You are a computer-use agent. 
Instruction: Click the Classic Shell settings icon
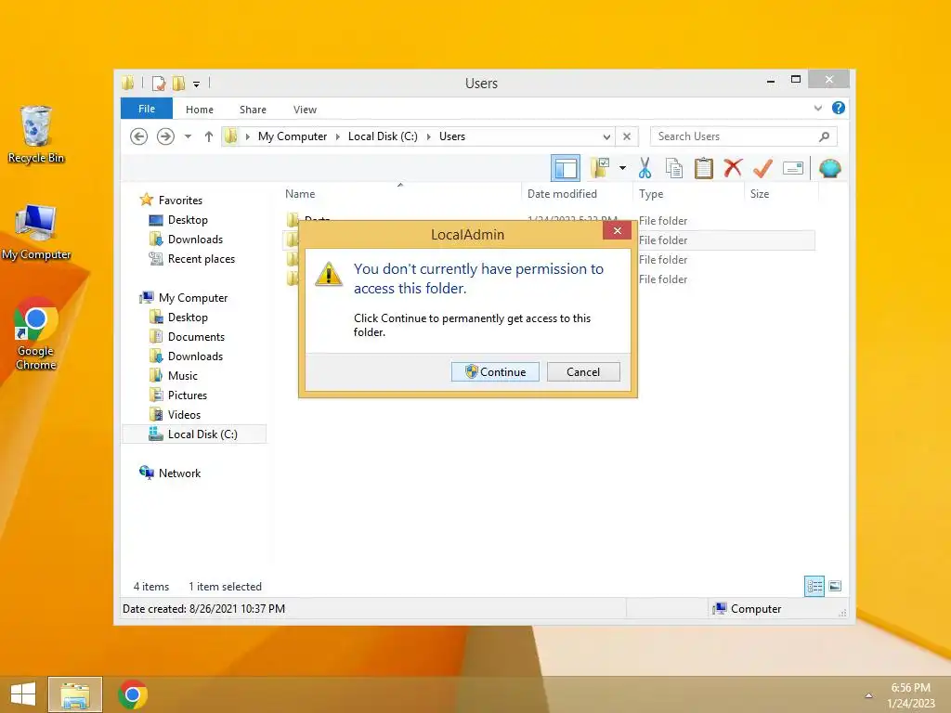[x=829, y=168]
